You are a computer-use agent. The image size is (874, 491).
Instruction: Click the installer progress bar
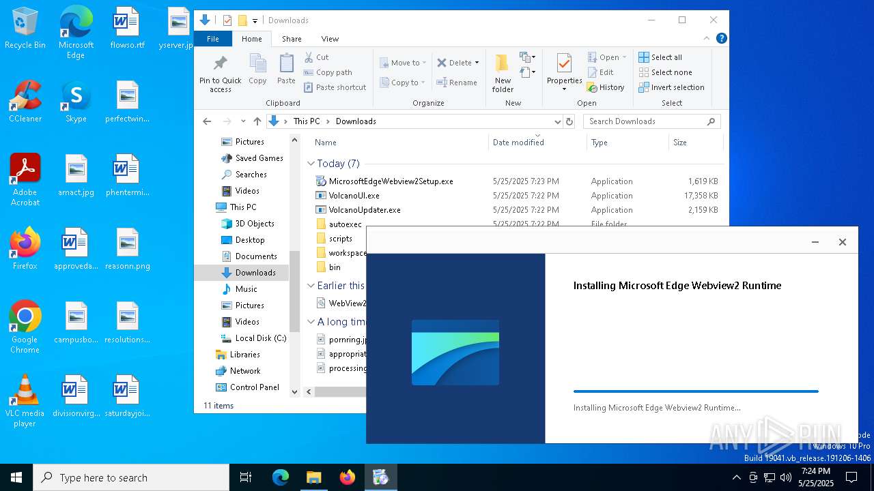click(x=696, y=391)
